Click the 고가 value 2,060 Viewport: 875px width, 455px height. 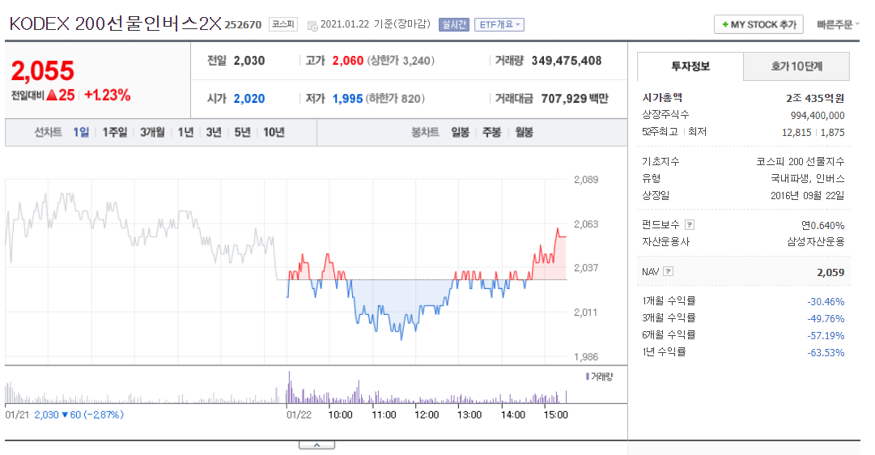pos(348,61)
